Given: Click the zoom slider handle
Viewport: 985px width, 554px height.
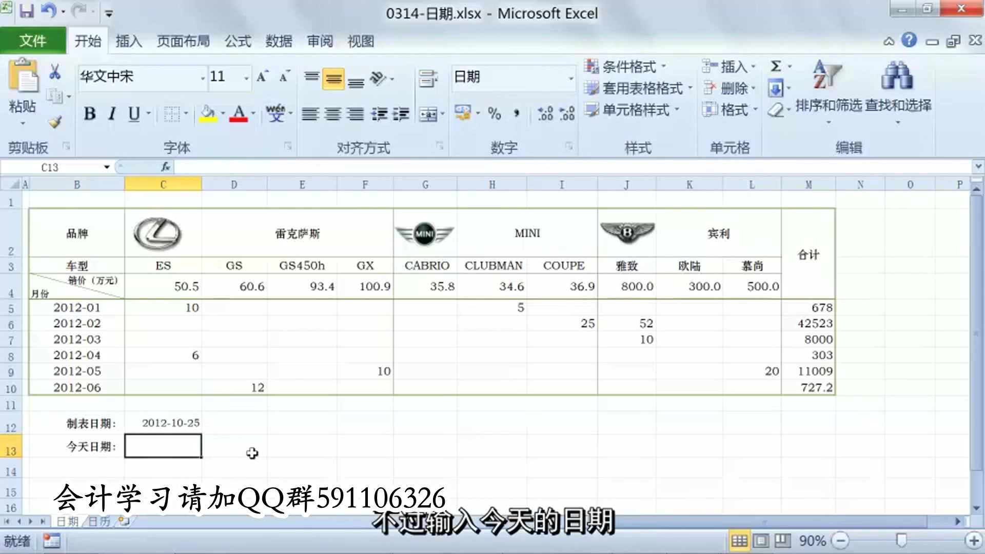Looking at the screenshot, I should pyautogui.click(x=901, y=540).
